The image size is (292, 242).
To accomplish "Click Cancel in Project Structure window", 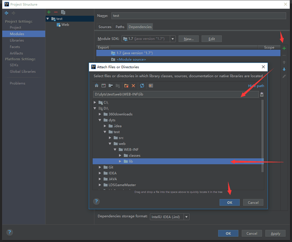I will tap(252, 233).
